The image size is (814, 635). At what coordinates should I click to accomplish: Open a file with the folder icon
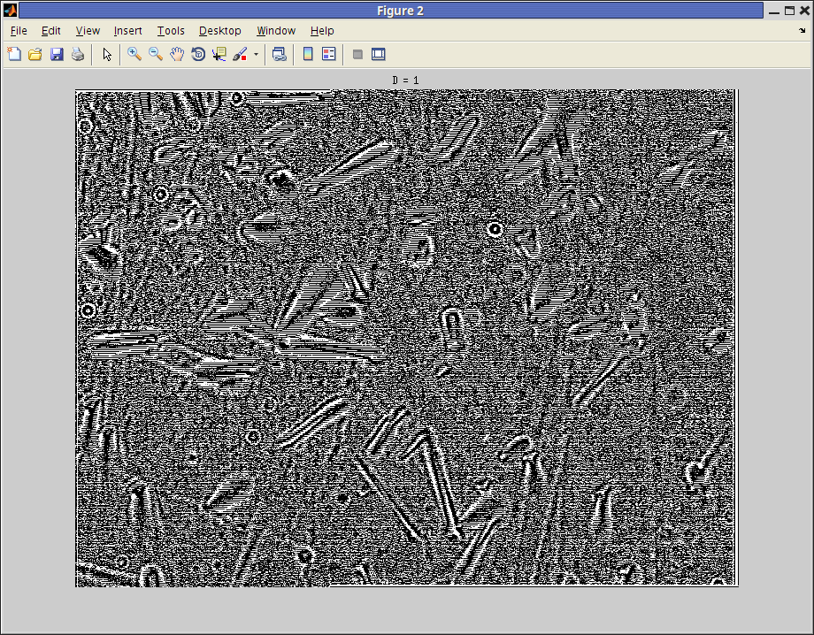coord(35,54)
